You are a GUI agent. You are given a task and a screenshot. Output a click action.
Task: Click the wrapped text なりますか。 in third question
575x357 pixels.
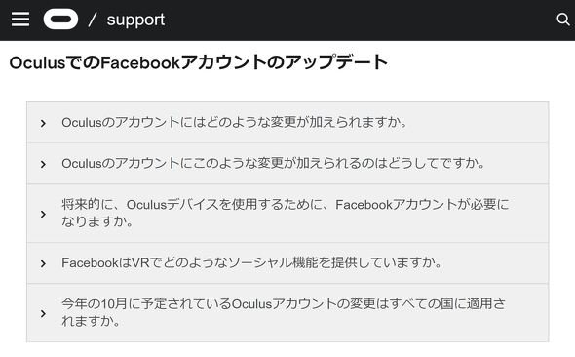[x=96, y=222]
